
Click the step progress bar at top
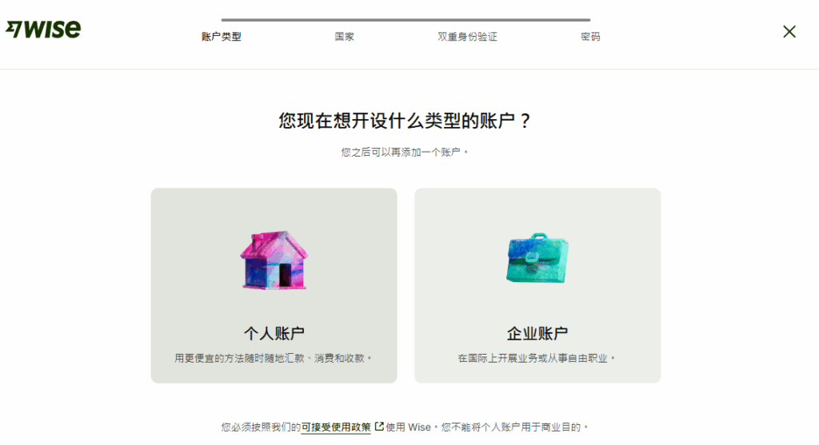point(406,20)
